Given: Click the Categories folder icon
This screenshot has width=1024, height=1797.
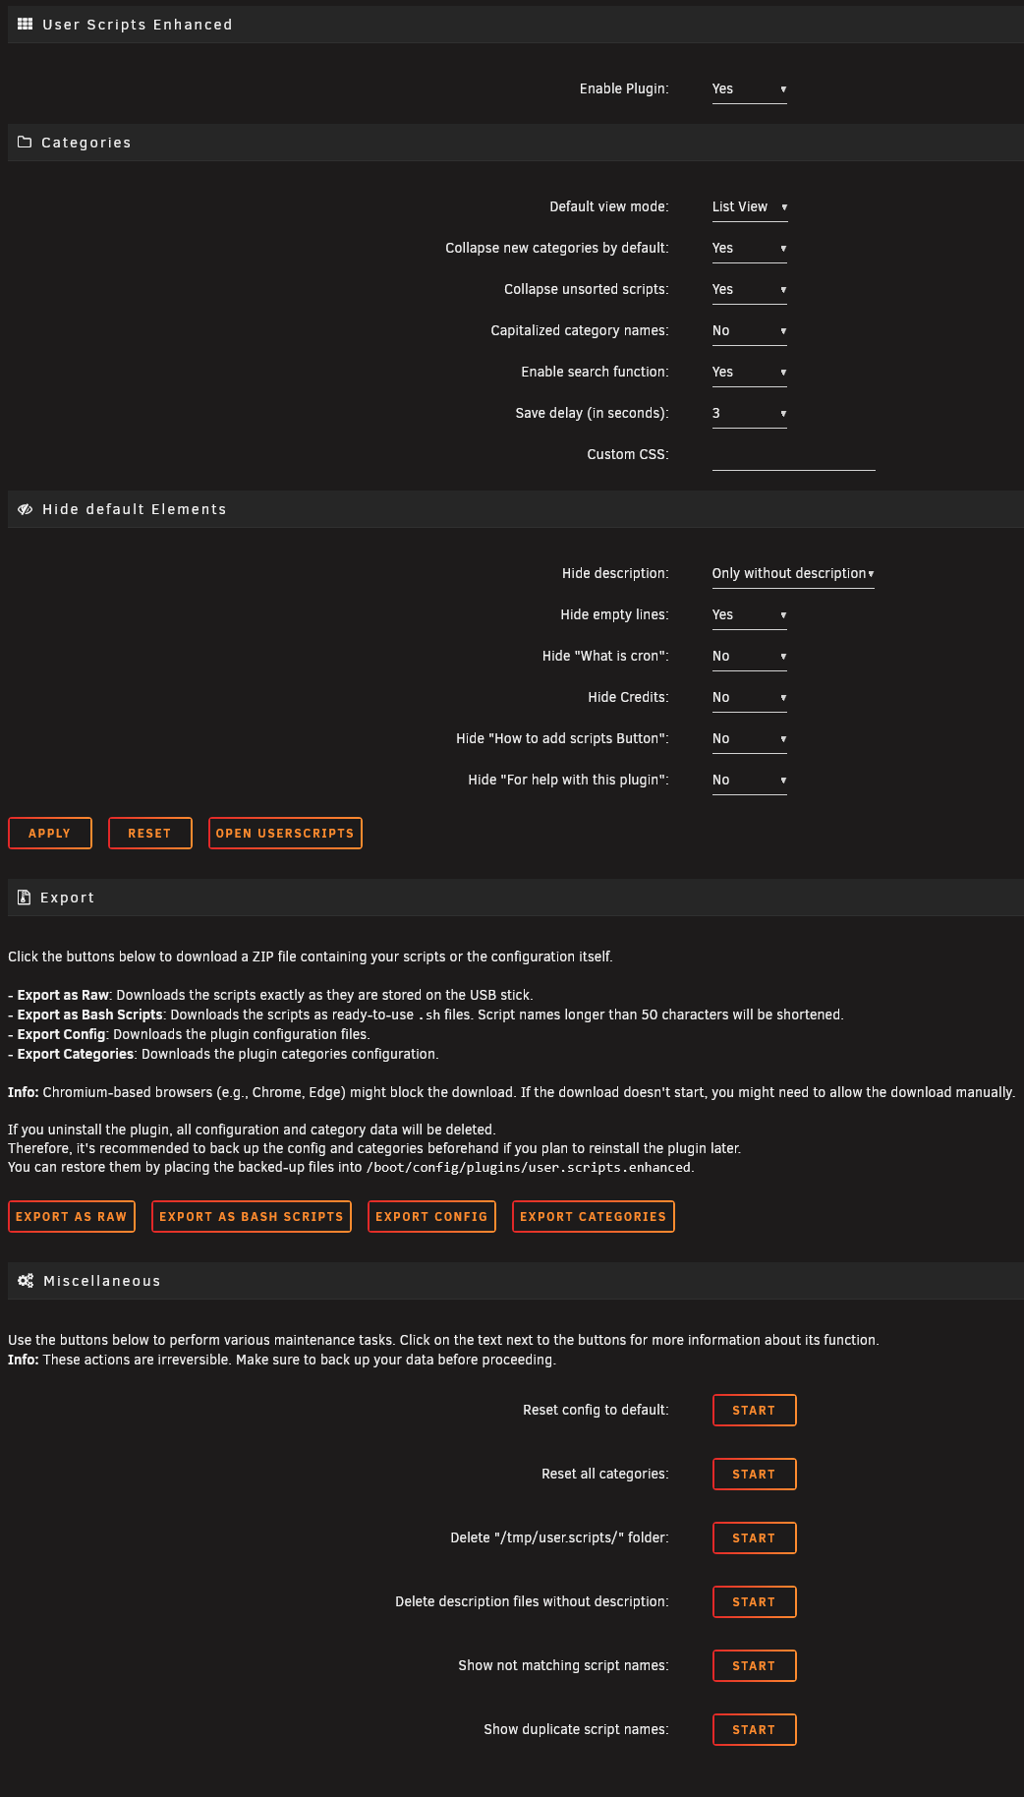Looking at the screenshot, I should click(25, 143).
